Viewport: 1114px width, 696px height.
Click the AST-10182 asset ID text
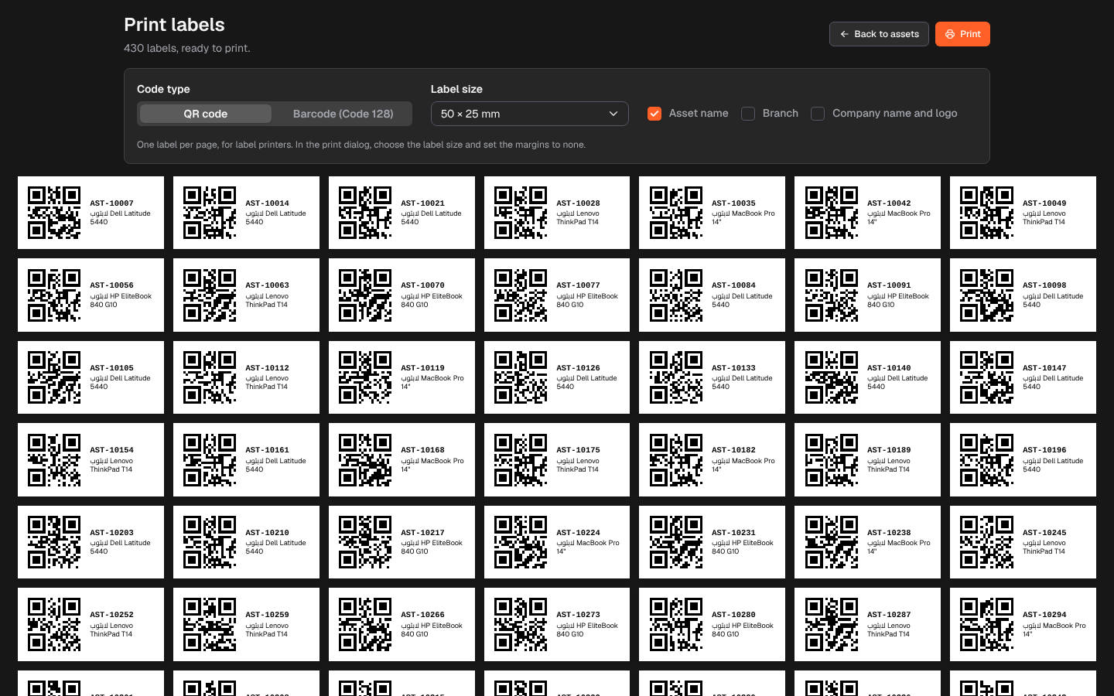[x=733, y=450]
